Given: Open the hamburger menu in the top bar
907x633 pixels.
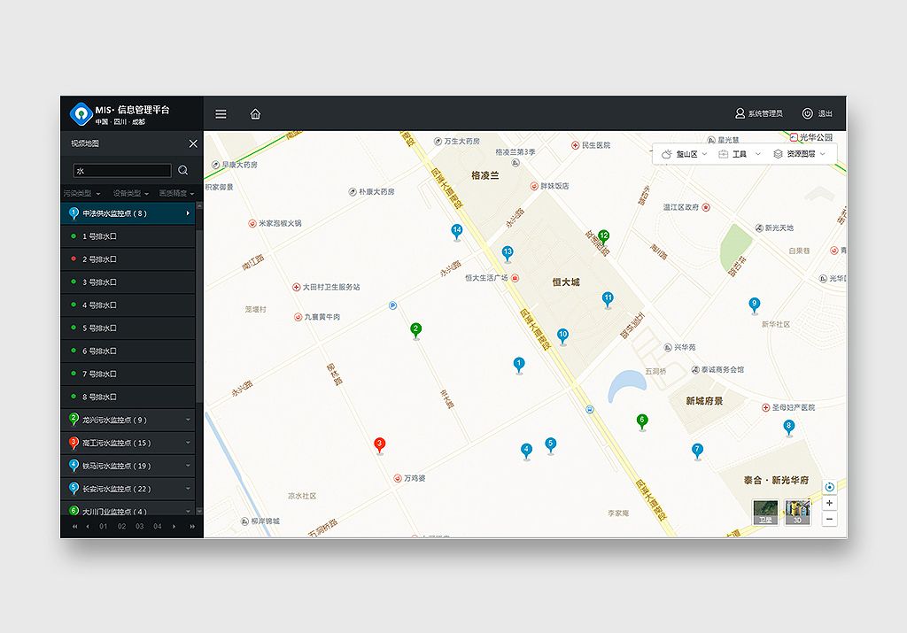Looking at the screenshot, I should pos(221,114).
